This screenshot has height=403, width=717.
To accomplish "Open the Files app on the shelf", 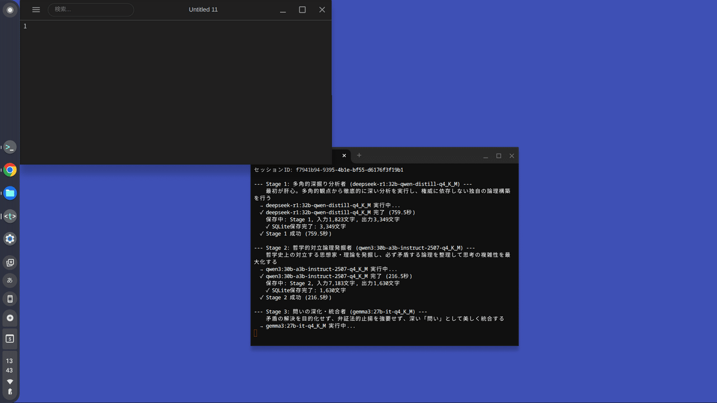I will click(10, 193).
